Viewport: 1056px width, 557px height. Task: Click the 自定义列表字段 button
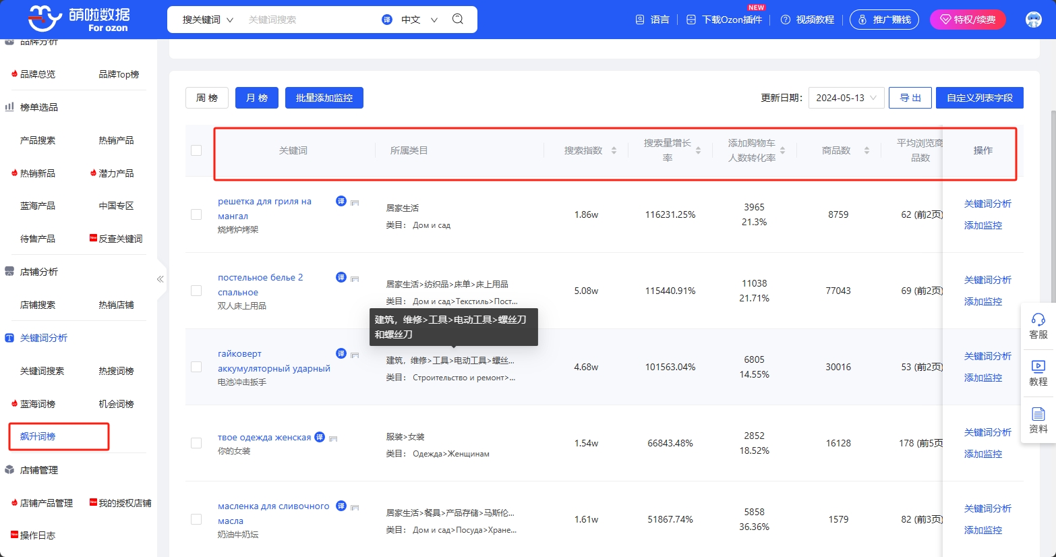click(980, 98)
